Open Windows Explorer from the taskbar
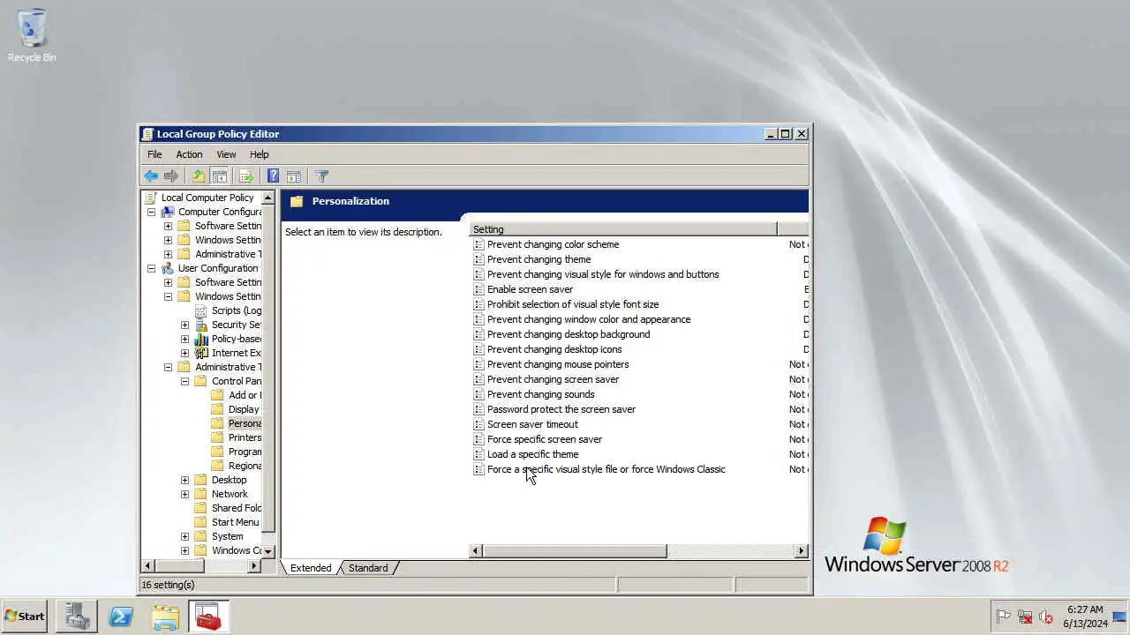 coord(165,616)
